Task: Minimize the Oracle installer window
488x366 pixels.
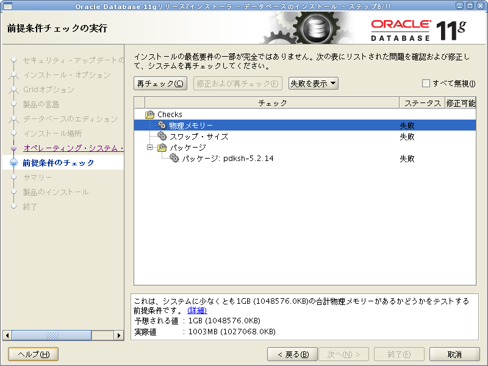Action: (x=459, y=5)
